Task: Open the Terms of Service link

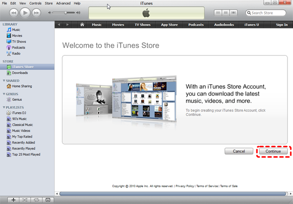Action: point(207,186)
